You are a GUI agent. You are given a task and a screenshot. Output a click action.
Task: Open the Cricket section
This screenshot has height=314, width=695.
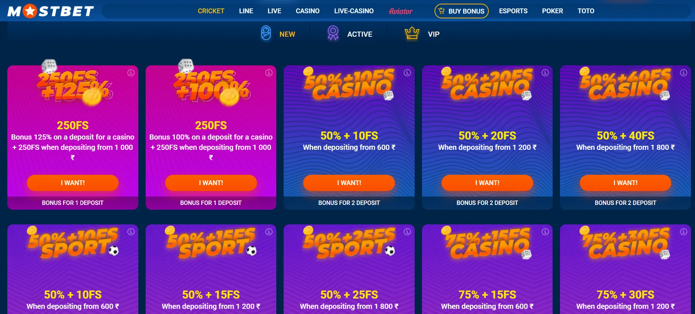pos(211,11)
